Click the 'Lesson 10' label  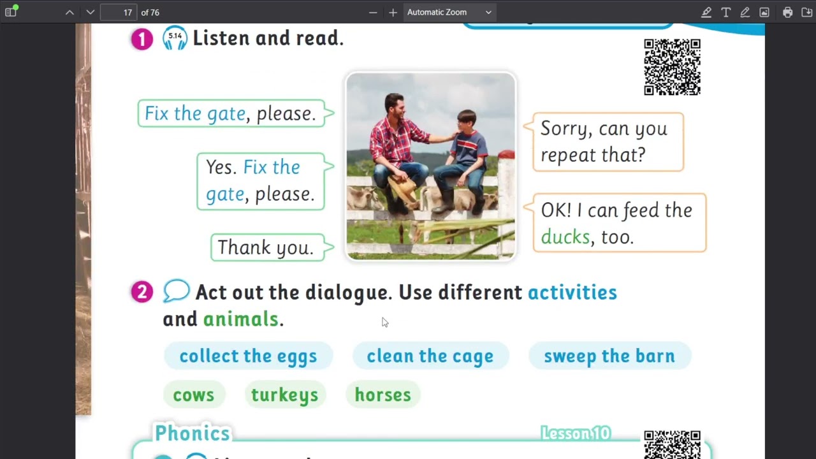(x=576, y=433)
